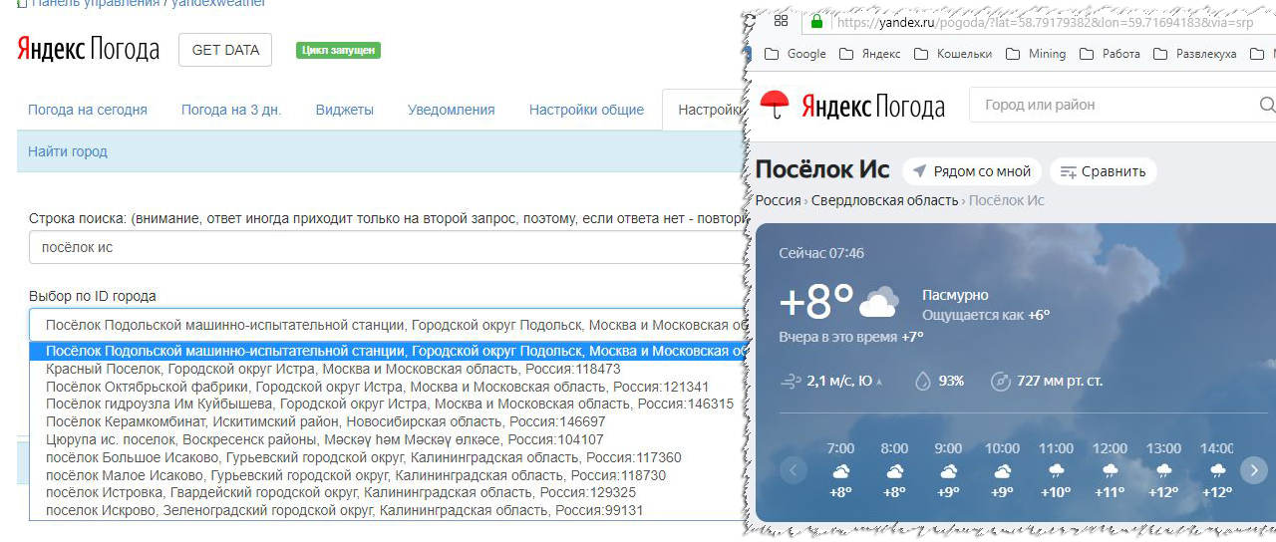
Task: Select highlighted Посёлок Подольской машинно-испытательной станции option
Action: click(387, 351)
